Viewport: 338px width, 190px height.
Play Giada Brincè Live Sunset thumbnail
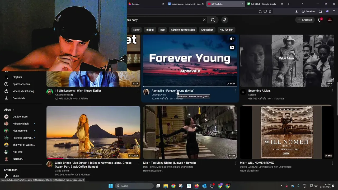point(93,132)
